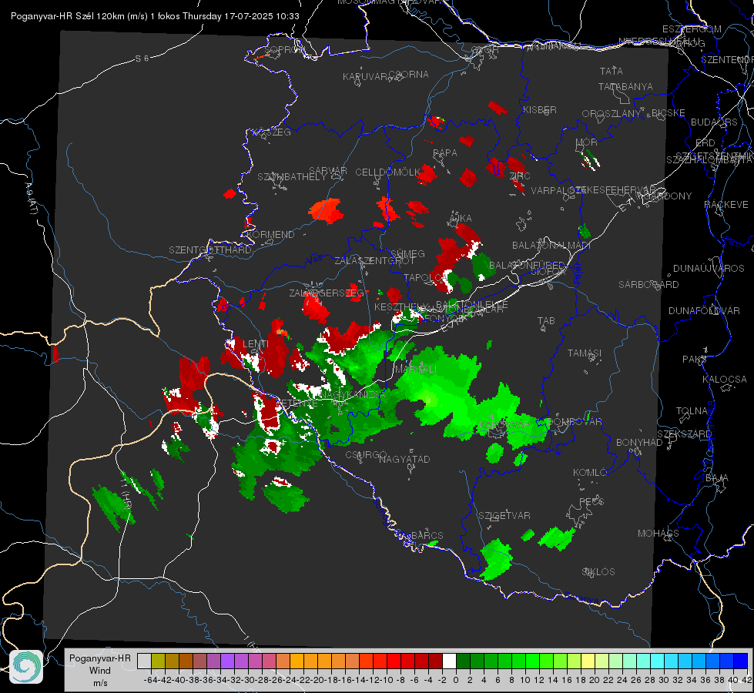Image resolution: width=754 pixels, height=693 pixels.
Task: Select the SARBOGARD label
Action: pyautogui.click(x=648, y=285)
